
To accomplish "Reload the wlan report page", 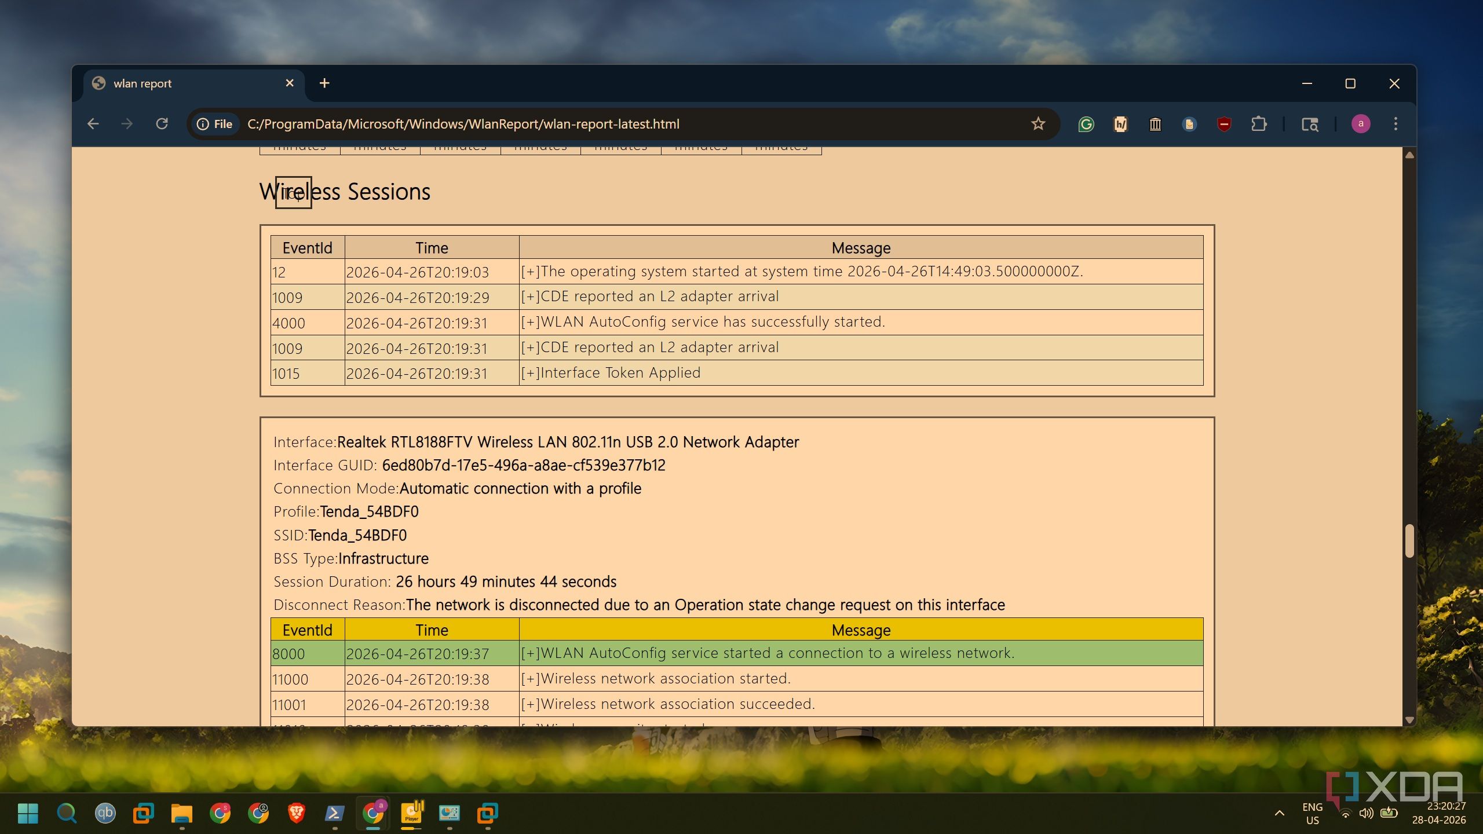I will pos(162,124).
